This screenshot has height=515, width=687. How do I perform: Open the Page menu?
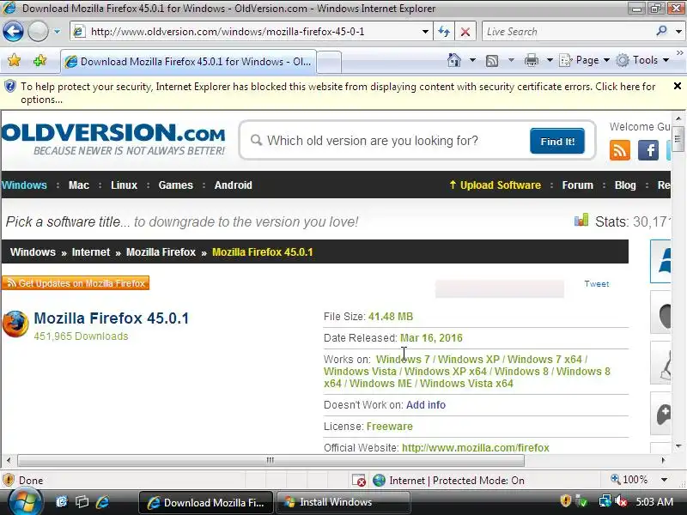click(x=585, y=60)
